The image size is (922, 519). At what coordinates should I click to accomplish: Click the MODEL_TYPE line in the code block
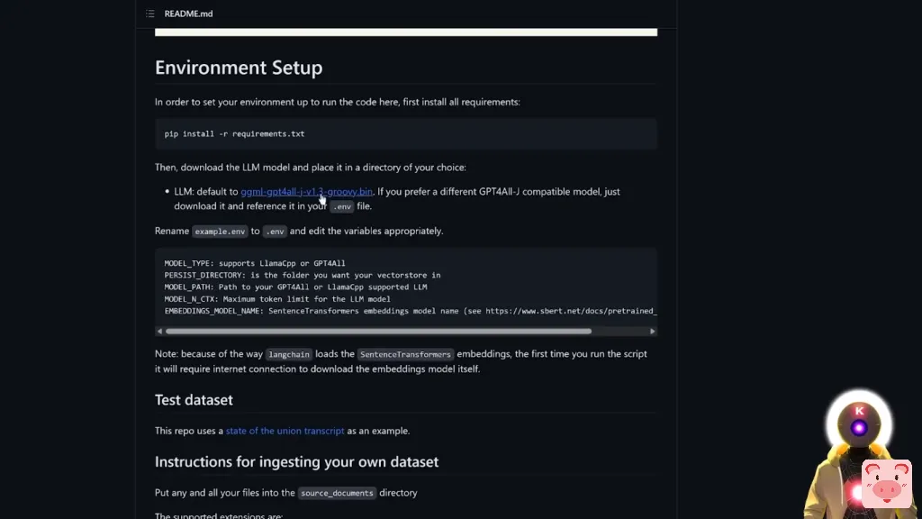coord(255,263)
